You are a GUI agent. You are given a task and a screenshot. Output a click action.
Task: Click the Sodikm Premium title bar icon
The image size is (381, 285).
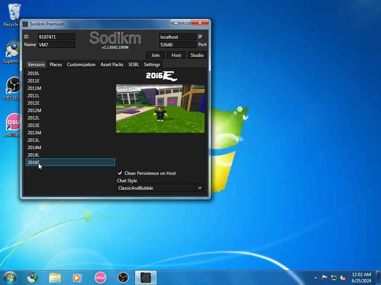pyautogui.click(x=25, y=24)
